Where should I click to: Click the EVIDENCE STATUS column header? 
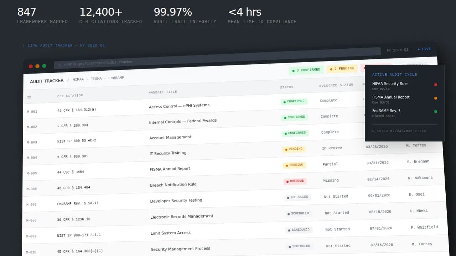(x=336, y=85)
